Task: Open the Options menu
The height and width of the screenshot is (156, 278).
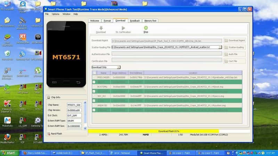Action: coord(56,14)
